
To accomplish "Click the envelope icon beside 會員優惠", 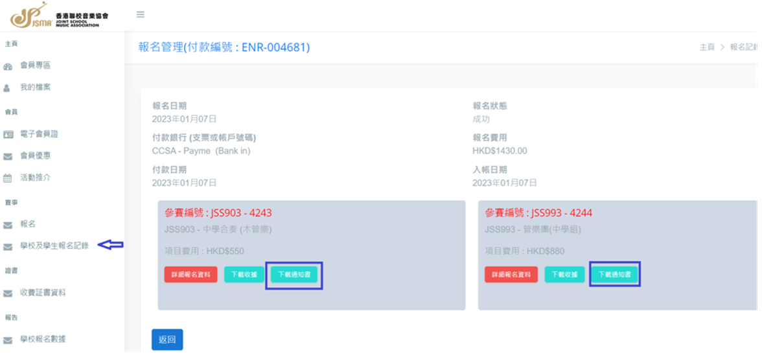I will [7, 156].
